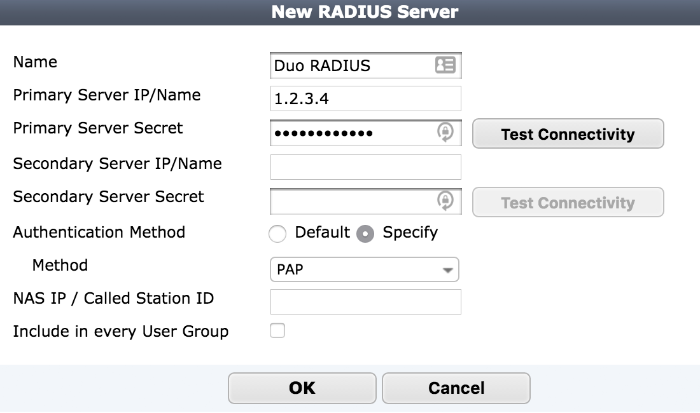The image size is (700, 413).
Task: Click the Primary Server Secret password field
Action: [350, 132]
